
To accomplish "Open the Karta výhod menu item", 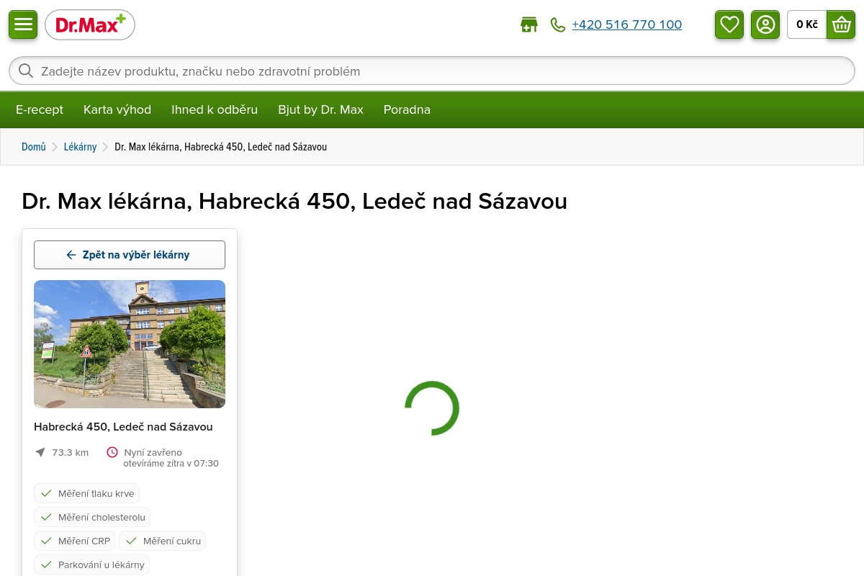I will [x=117, y=109].
